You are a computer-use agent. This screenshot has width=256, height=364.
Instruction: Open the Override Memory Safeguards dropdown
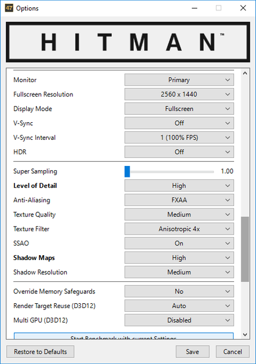(179, 291)
